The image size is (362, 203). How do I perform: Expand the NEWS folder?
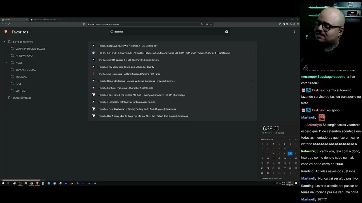coord(7,63)
